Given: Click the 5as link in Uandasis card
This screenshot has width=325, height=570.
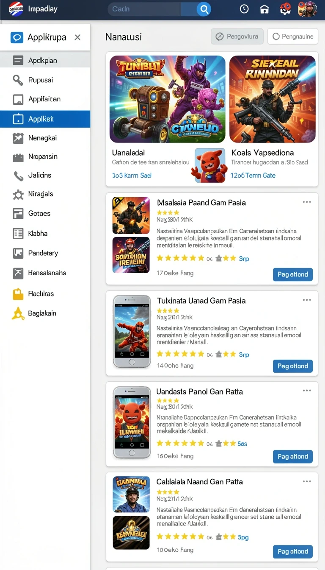Looking at the screenshot, I should coord(242,444).
